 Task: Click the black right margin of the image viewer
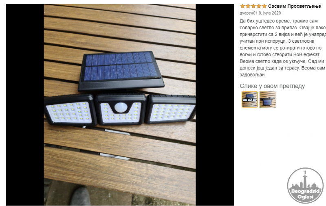[215, 105]
